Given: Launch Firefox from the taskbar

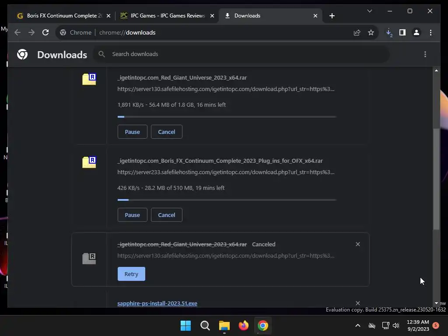Looking at the screenshot, I should pyautogui.click(x=243, y=325).
